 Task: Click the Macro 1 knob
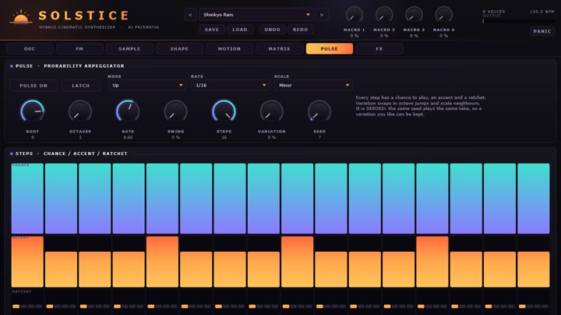[355, 16]
